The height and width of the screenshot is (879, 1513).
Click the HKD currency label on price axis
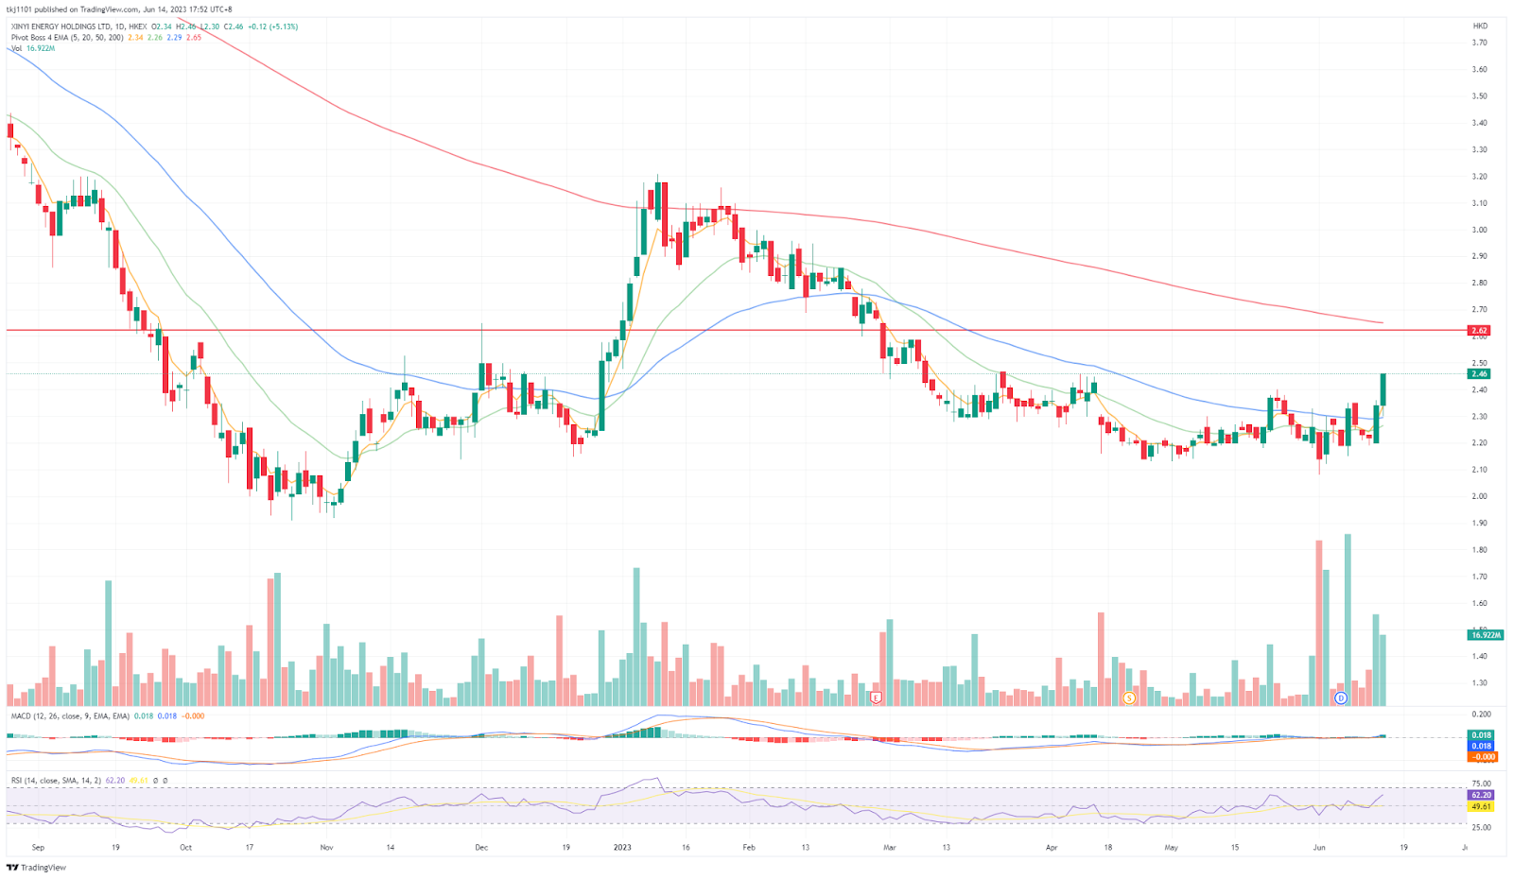1481,26
